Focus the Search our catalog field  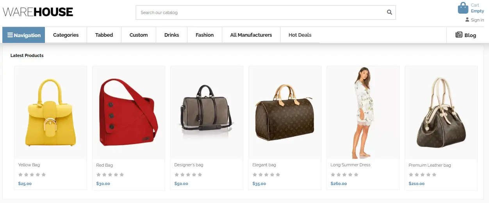(258, 12)
